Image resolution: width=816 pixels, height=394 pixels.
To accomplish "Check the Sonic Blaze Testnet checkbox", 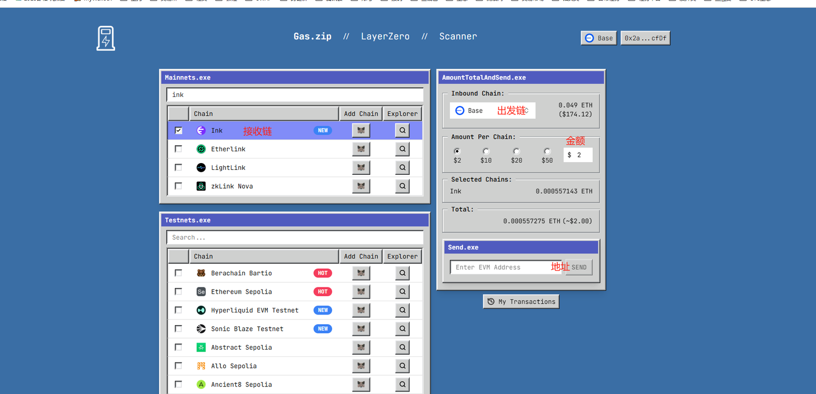I will (178, 329).
